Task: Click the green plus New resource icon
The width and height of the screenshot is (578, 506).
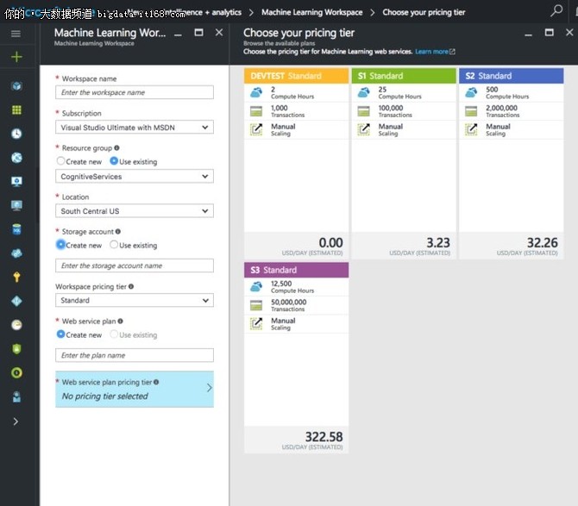Action: click(x=16, y=57)
